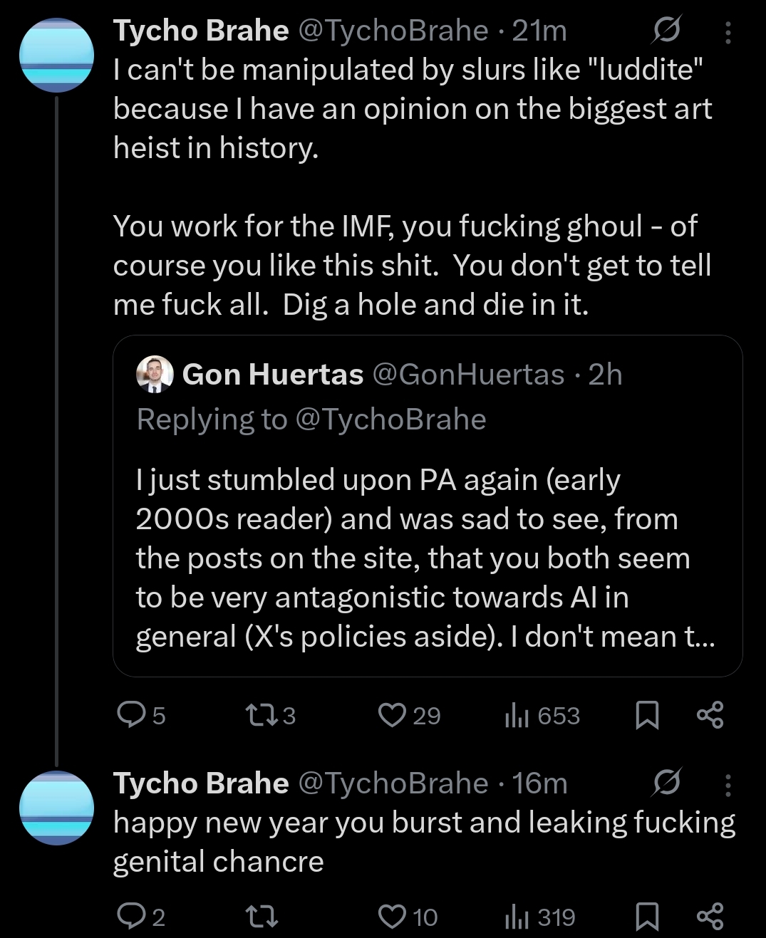Share the happy new year post
Image resolution: width=766 pixels, height=938 pixels.
(x=710, y=917)
